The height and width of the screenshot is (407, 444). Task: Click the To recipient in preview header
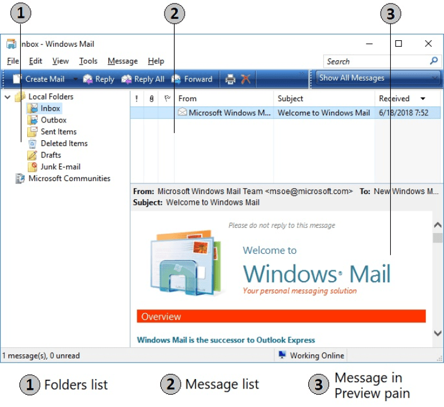(406, 191)
